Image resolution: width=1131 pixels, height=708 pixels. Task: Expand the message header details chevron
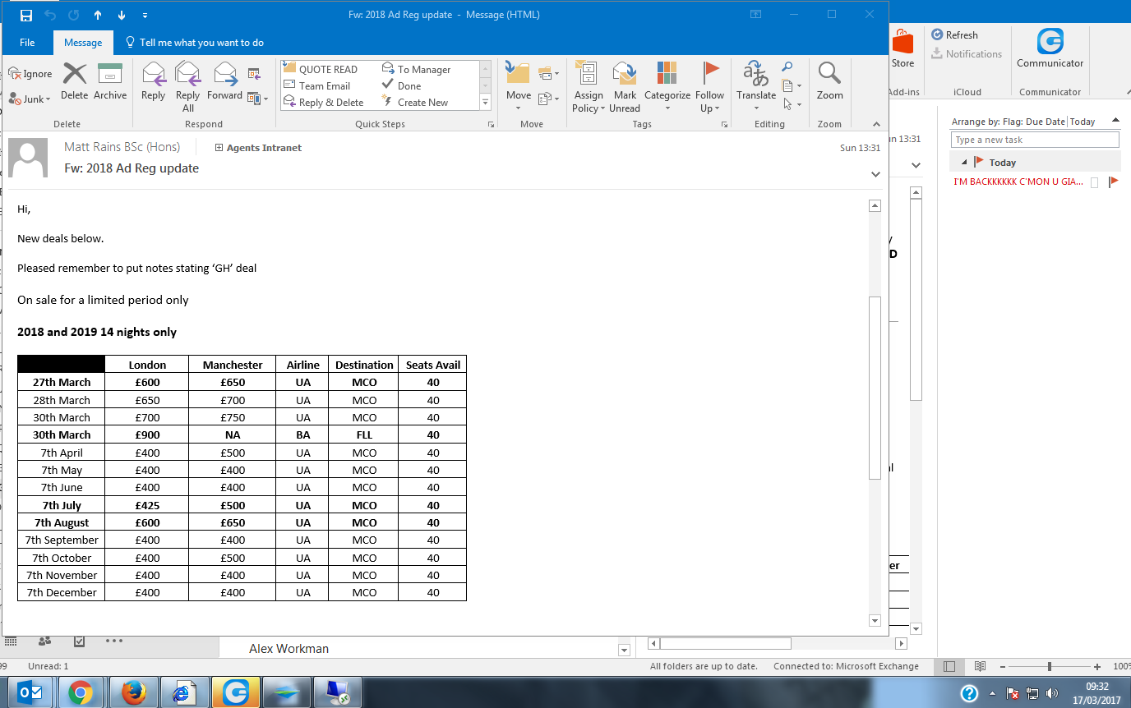(x=875, y=174)
